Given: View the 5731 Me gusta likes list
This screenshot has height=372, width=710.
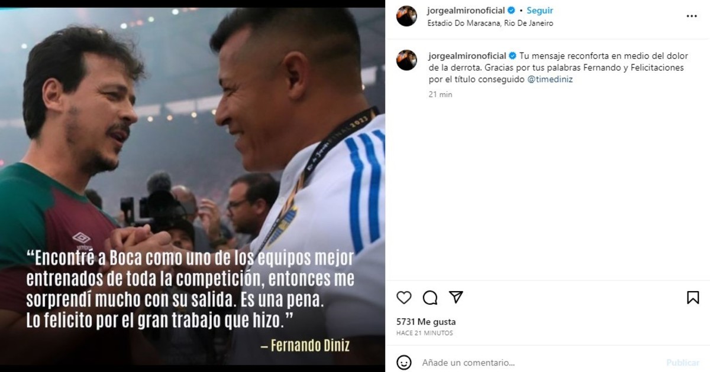Looking at the screenshot, I should pyautogui.click(x=426, y=322).
